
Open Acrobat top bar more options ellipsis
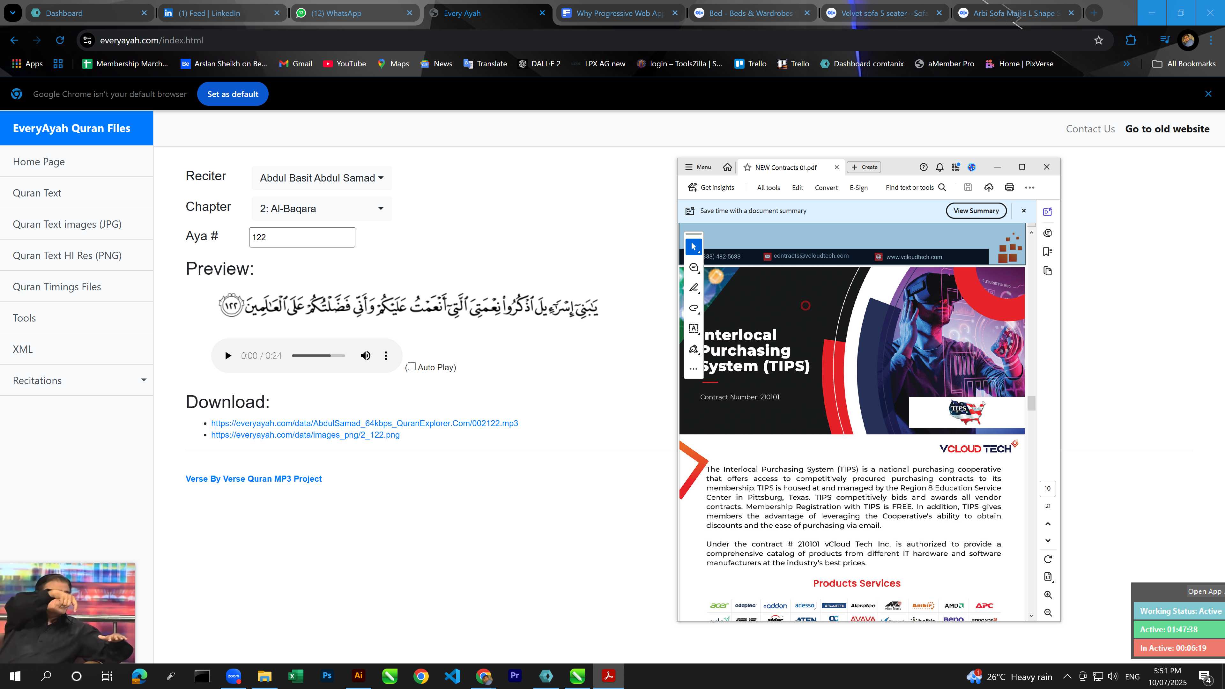coord(1029,187)
